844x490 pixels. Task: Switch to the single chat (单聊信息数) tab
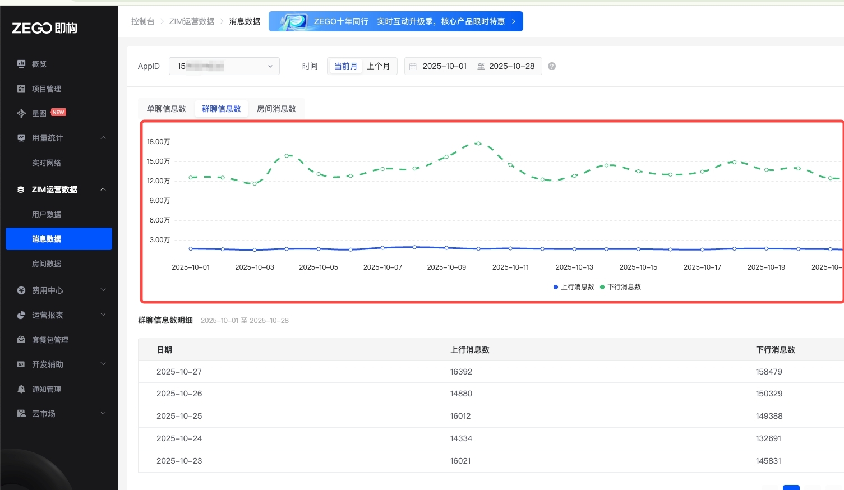[167, 109]
